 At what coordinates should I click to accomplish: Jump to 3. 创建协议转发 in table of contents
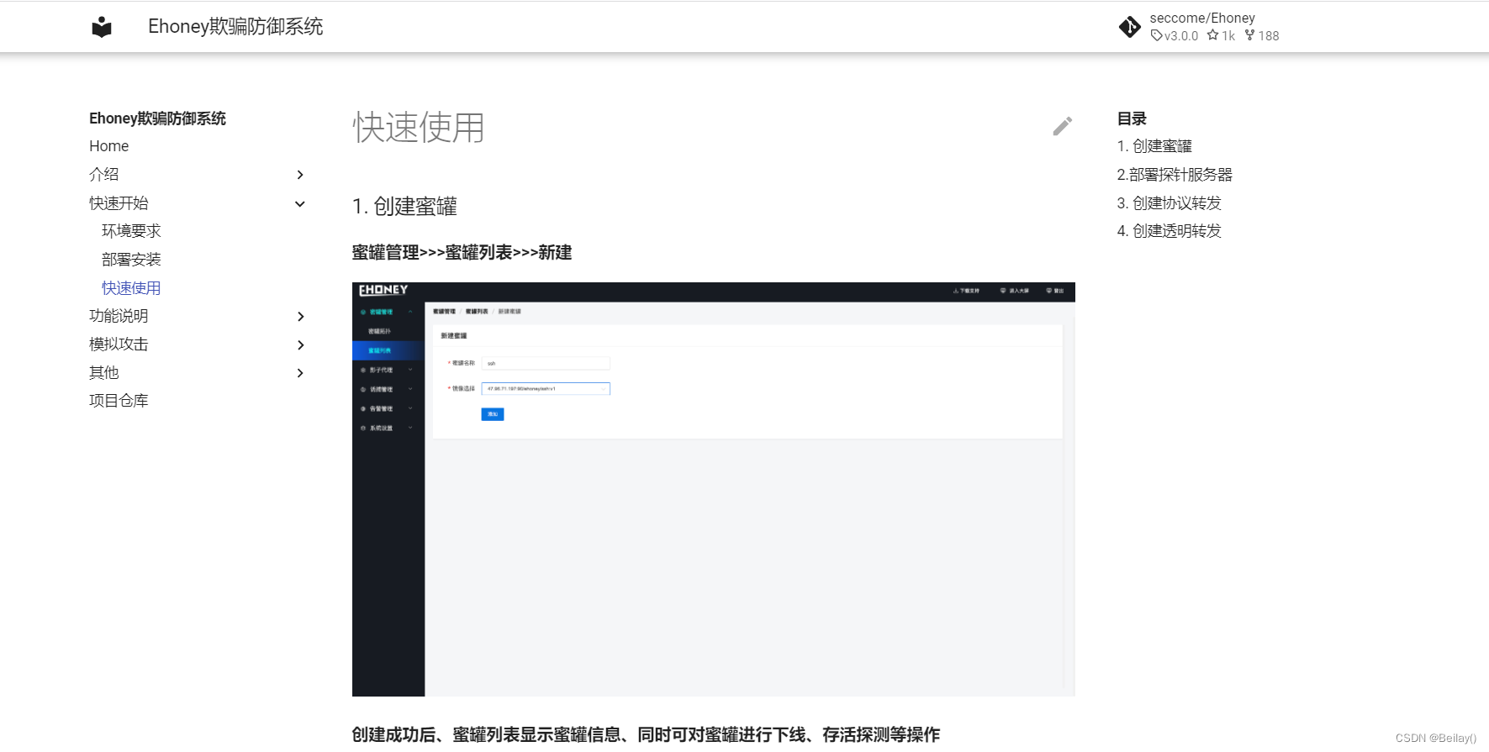pos(1169,203)
